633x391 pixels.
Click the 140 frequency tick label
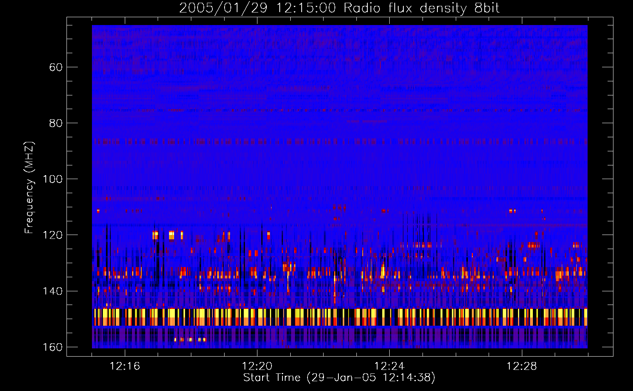point(52,291)
